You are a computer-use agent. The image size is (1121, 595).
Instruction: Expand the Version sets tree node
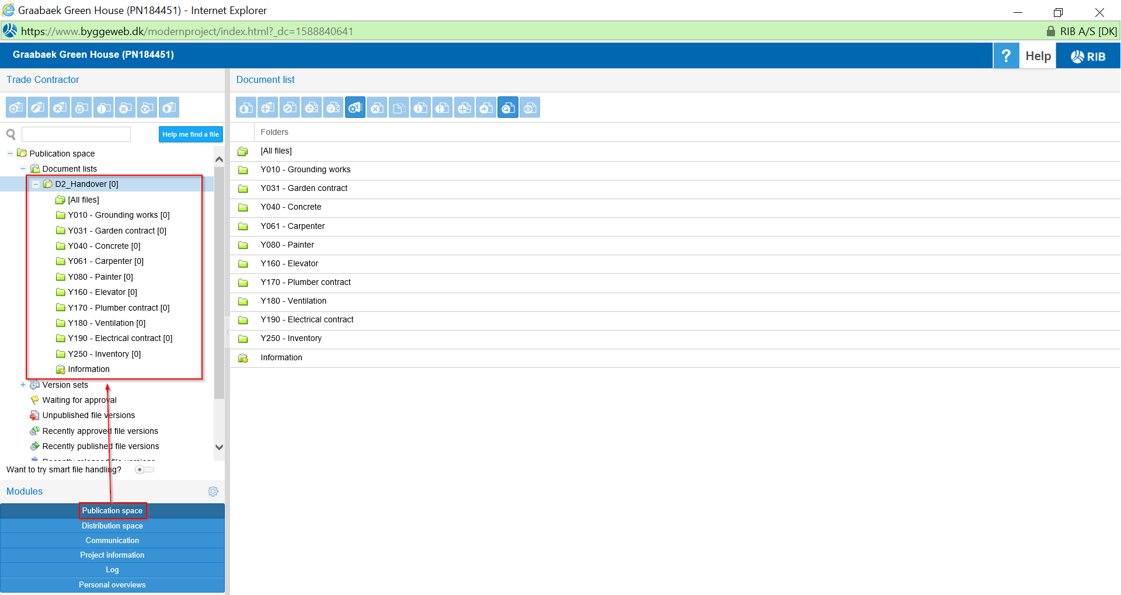[23, 385]
